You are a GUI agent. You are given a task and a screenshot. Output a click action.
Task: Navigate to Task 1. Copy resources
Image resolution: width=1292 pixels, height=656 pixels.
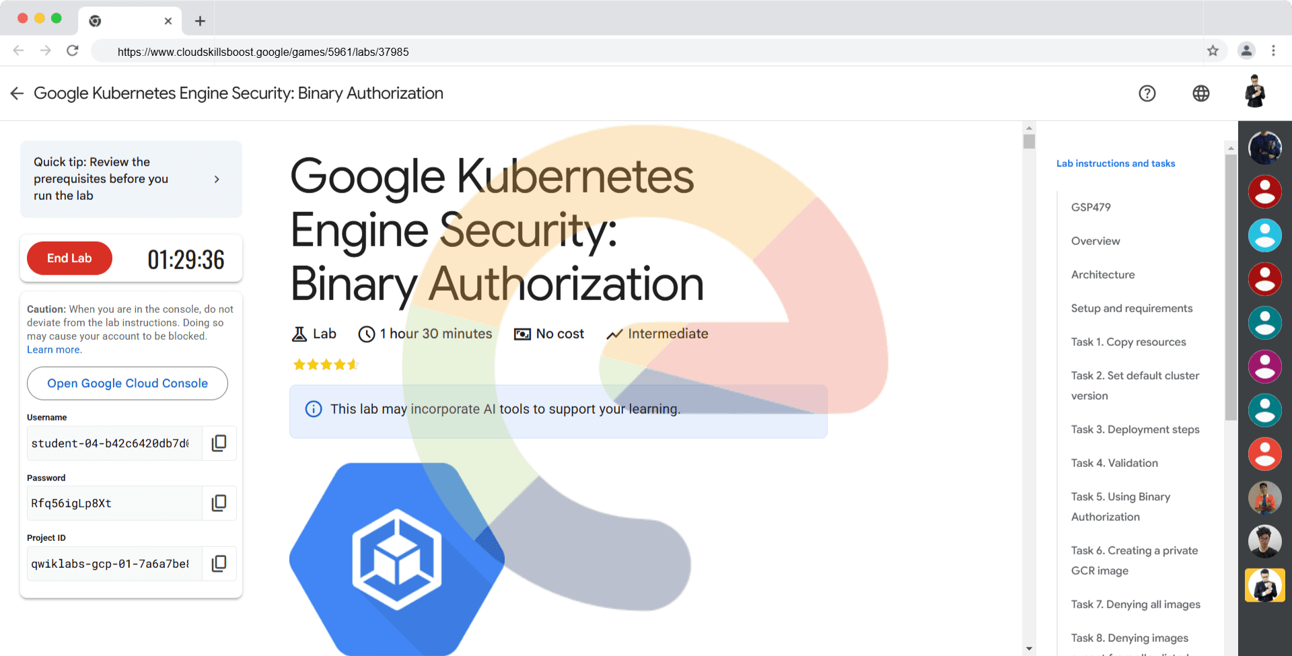[x=1128, y=342]
